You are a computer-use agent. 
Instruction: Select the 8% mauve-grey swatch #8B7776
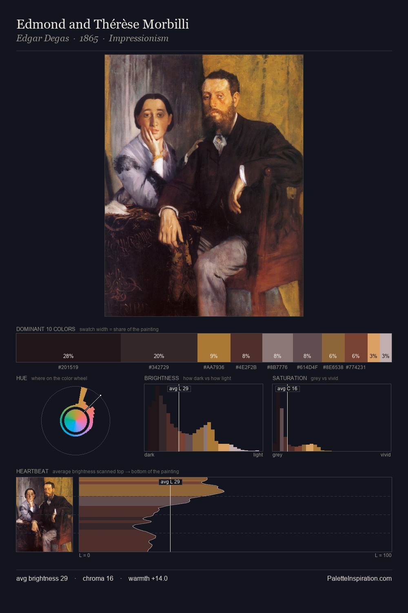(x=277, y=348)
